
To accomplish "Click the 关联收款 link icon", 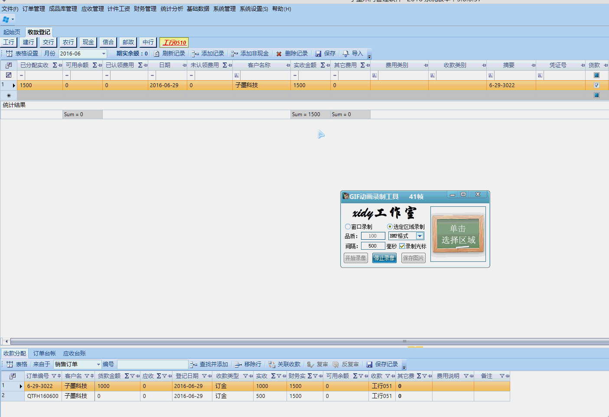I will pos(272,365).
